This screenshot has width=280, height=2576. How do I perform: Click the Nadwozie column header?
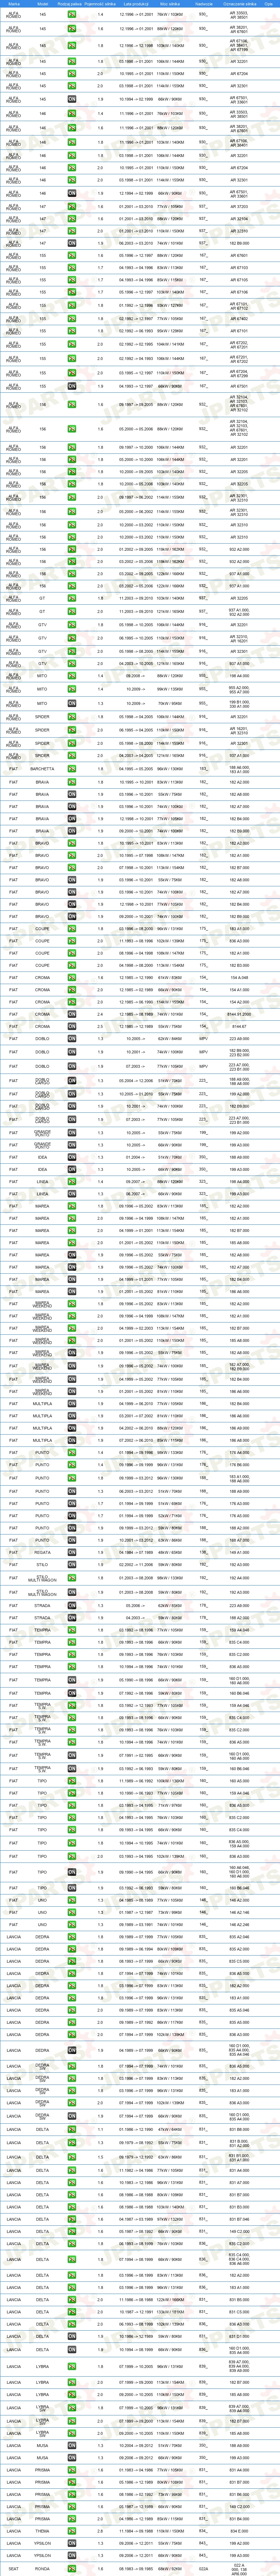(203, 4)
